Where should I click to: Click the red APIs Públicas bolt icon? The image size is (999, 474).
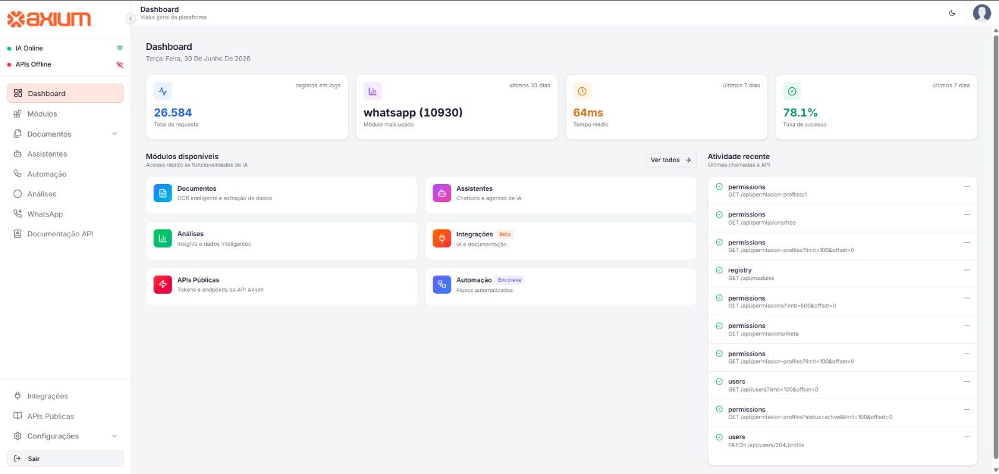163,284
